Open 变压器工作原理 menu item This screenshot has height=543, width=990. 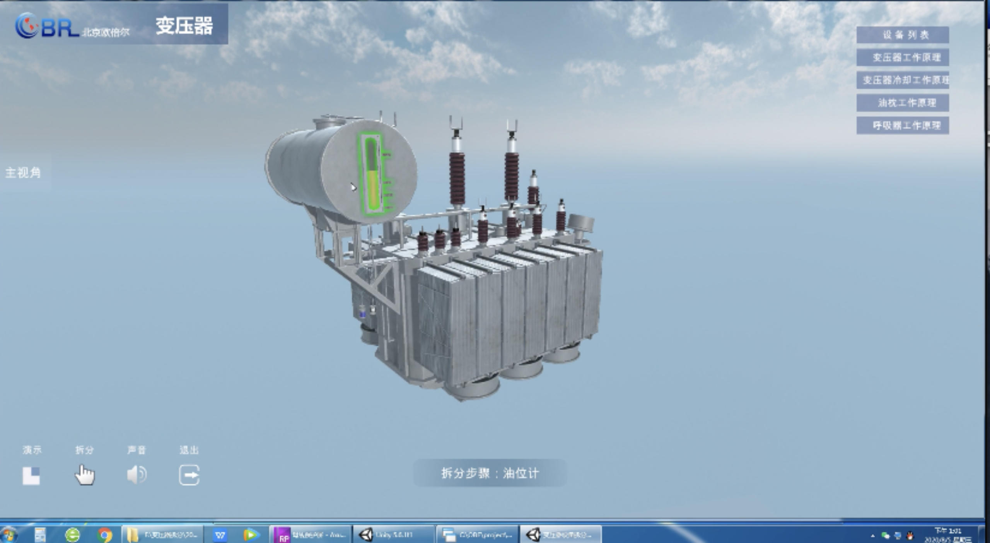click(x=902, y=58)
